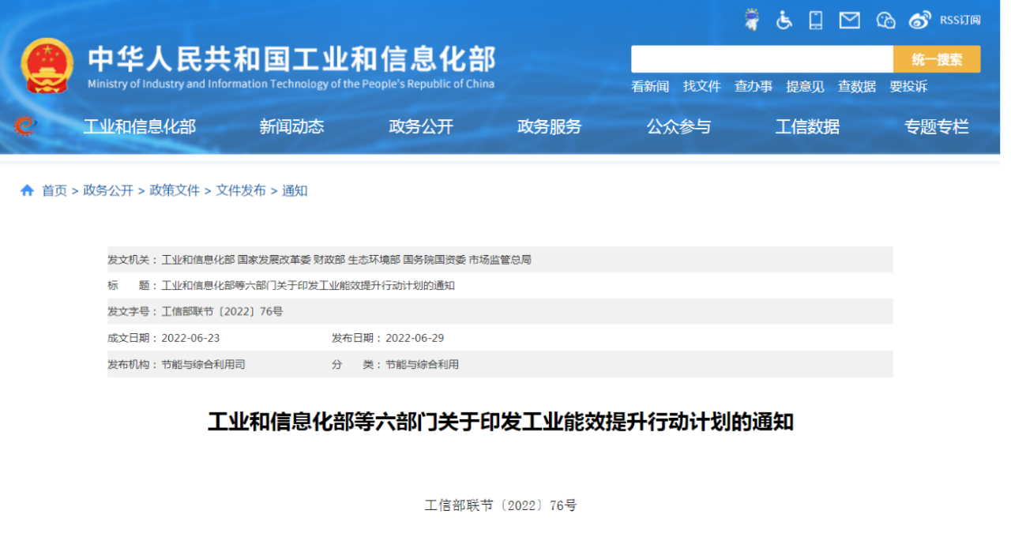Open the Weibo icon in header
Viewport: 1011px width, 533px height.
click(920, 21)
